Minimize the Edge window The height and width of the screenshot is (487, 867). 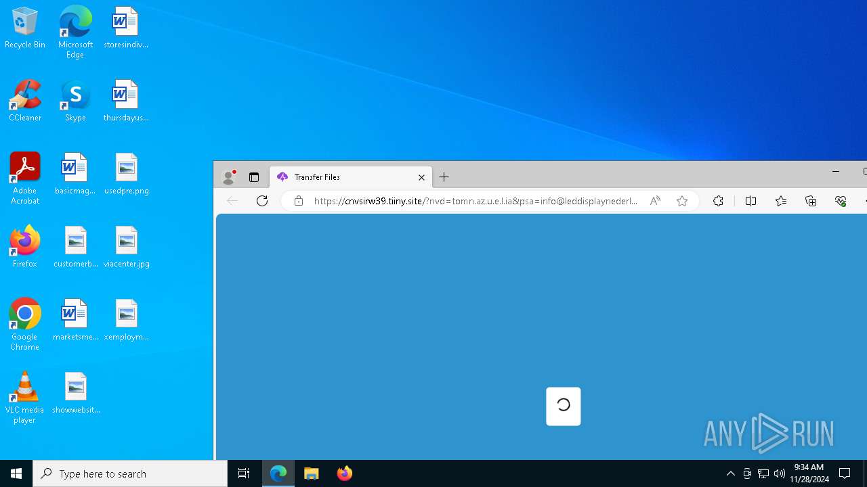835,172
